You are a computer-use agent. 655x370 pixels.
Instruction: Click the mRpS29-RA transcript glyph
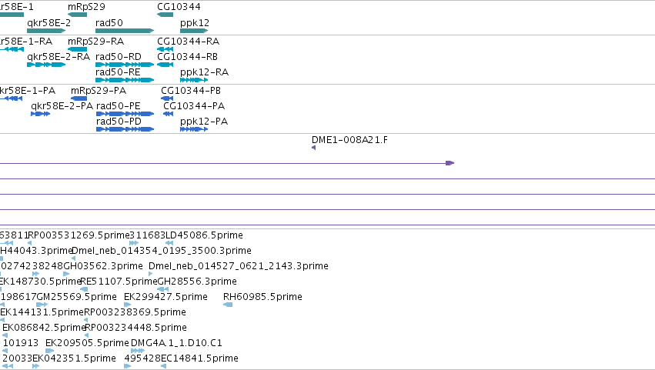(77, 49)
